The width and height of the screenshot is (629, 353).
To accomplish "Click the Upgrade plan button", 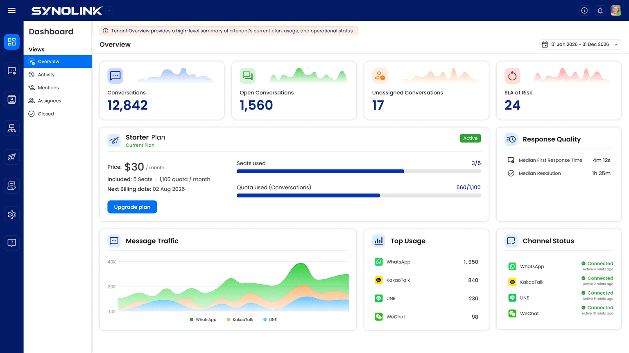I will [132, 207].
